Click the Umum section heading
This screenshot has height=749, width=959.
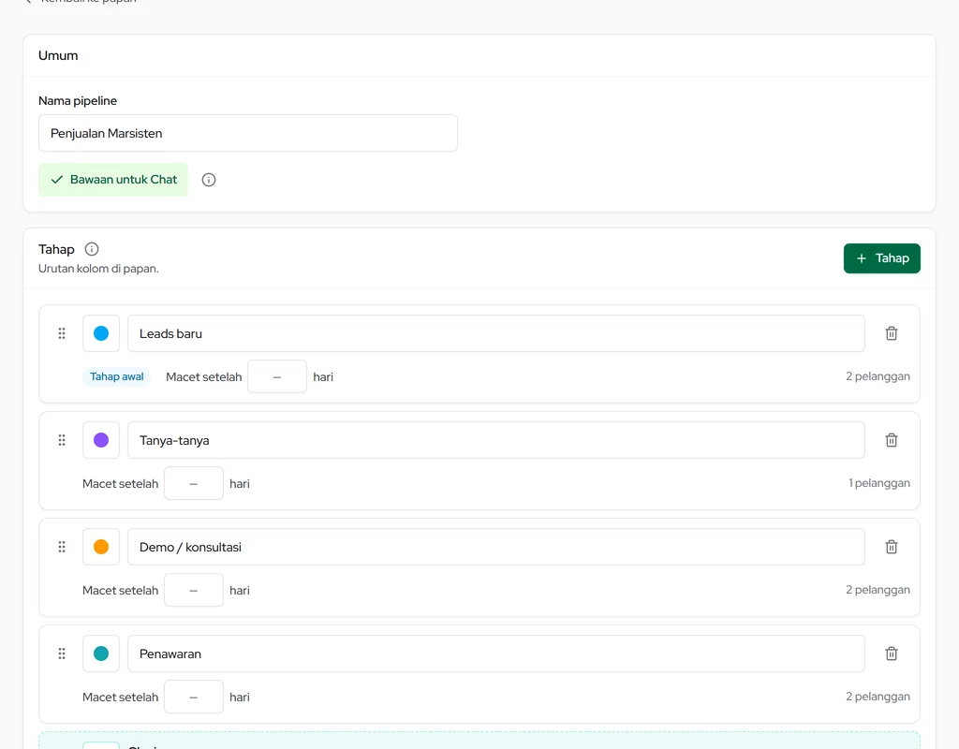tap(58, 55)
